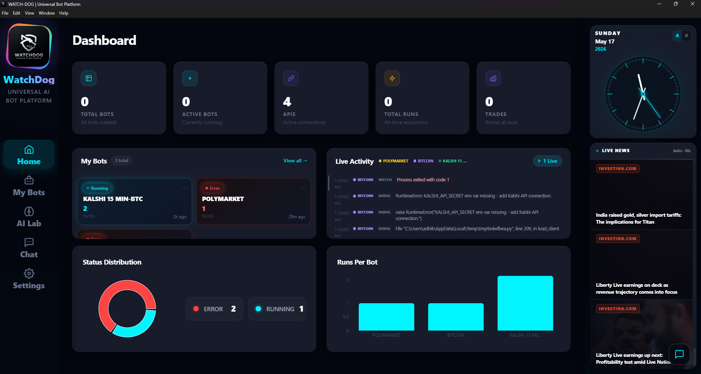Click the APIs link icon

tap(291, 78)
